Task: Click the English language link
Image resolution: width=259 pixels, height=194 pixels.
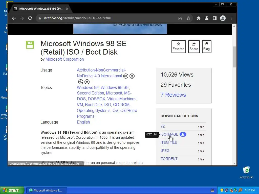Action: click(83, 122)
